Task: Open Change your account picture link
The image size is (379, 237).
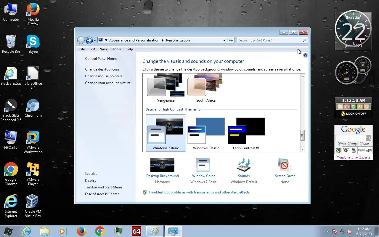Action: (108, 83)
